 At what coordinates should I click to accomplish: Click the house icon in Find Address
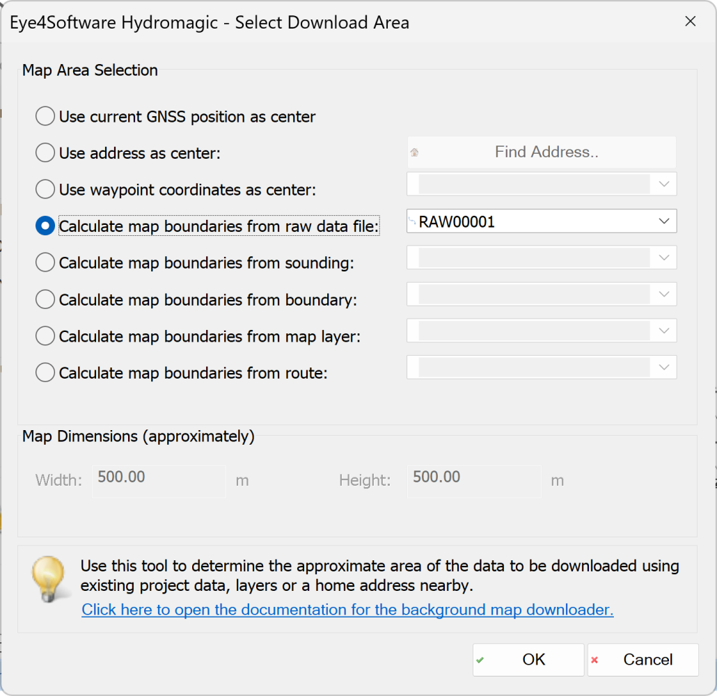pos(414,152)
